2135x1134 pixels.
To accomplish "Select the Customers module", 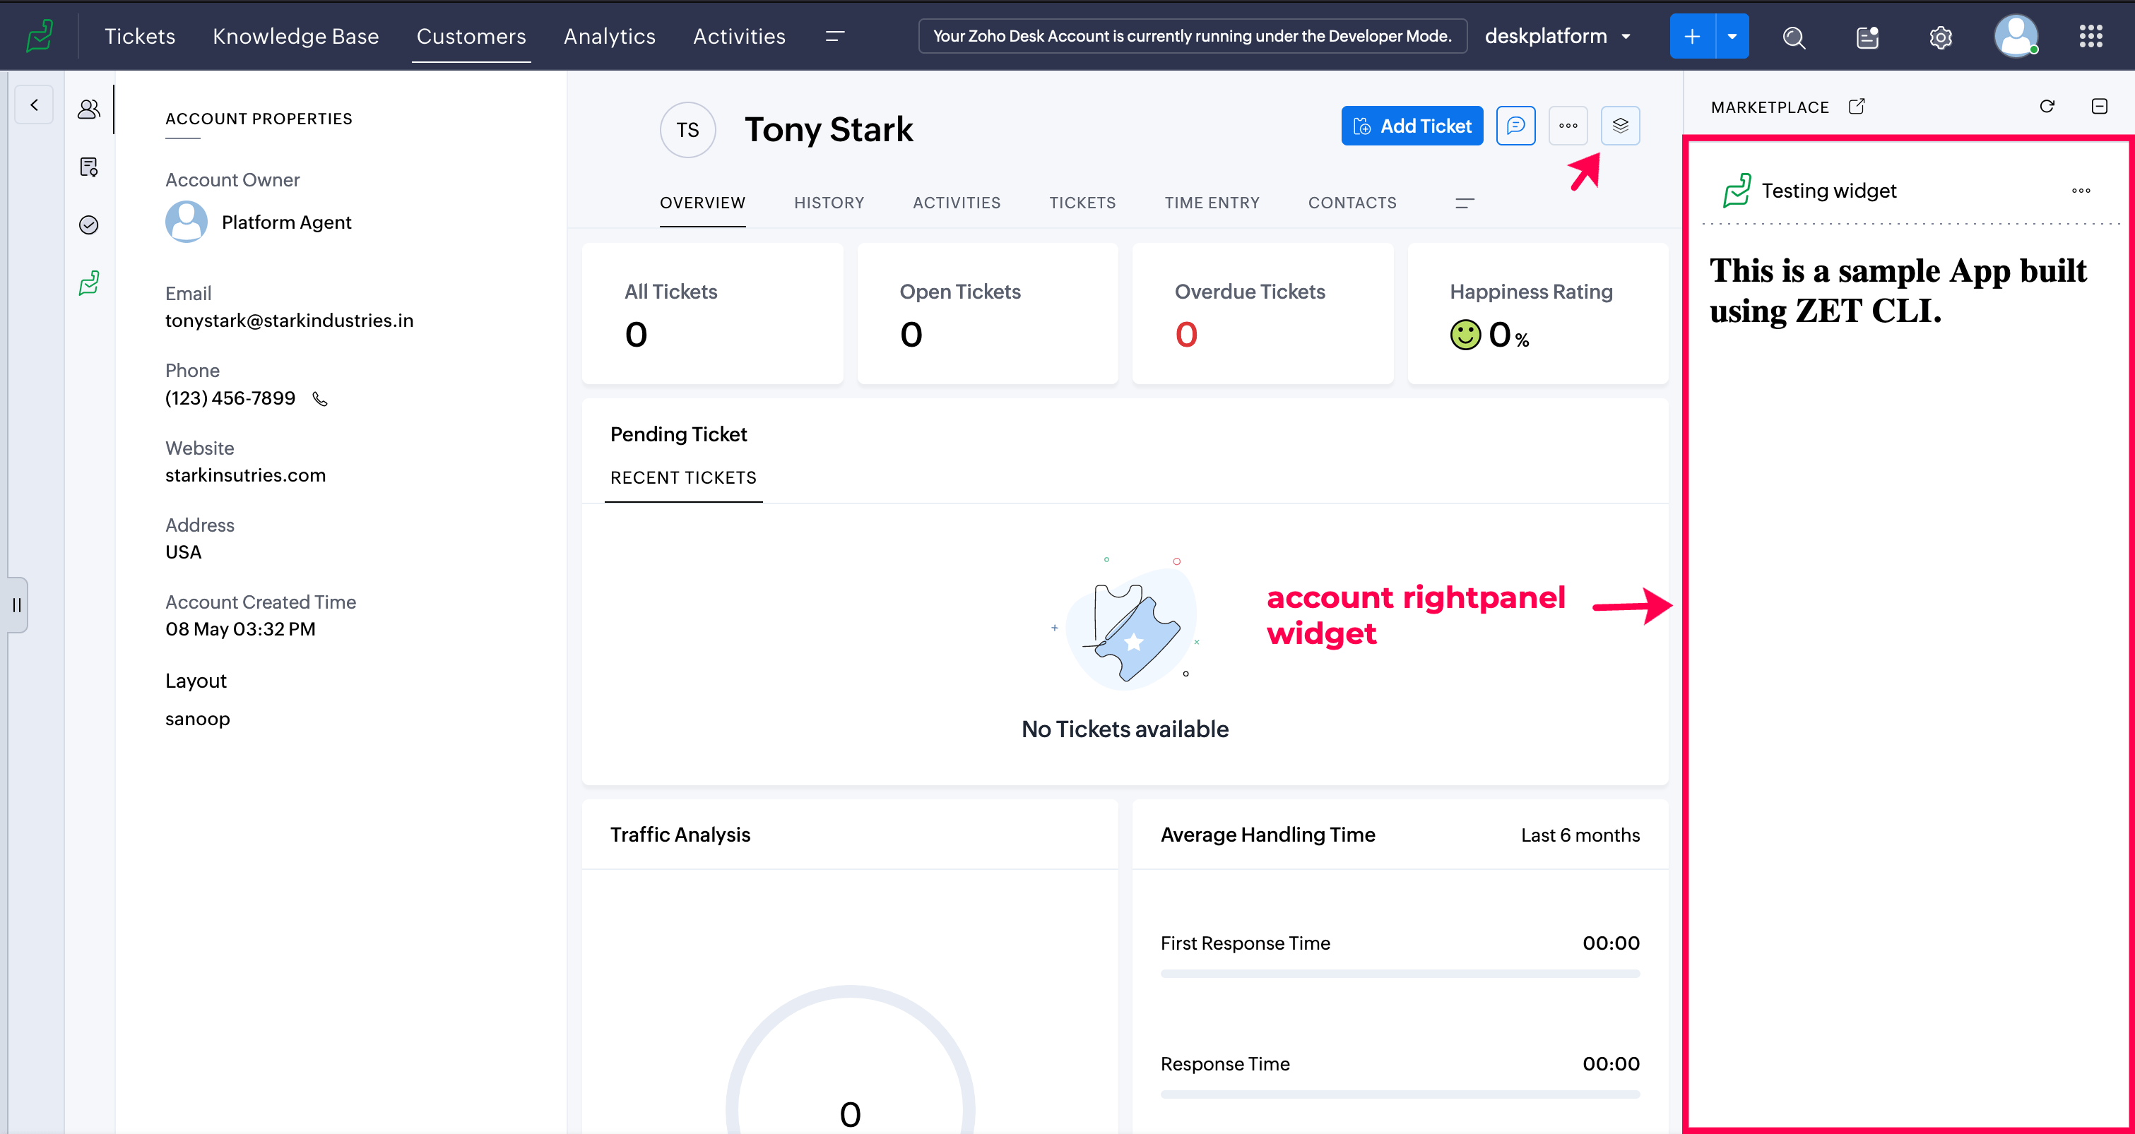I will pos(471,37).
